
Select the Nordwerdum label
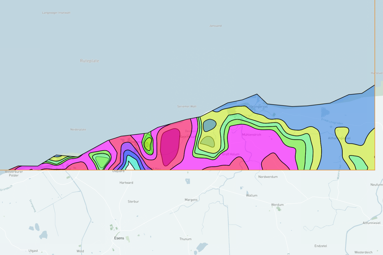point(268,177)
